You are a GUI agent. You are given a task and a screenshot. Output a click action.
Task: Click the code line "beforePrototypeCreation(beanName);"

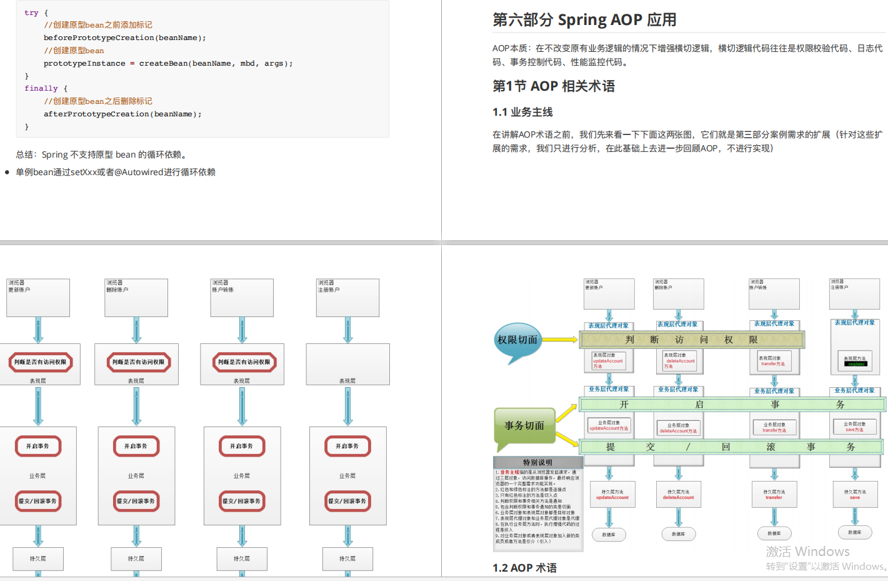click(x=124, y=38)
